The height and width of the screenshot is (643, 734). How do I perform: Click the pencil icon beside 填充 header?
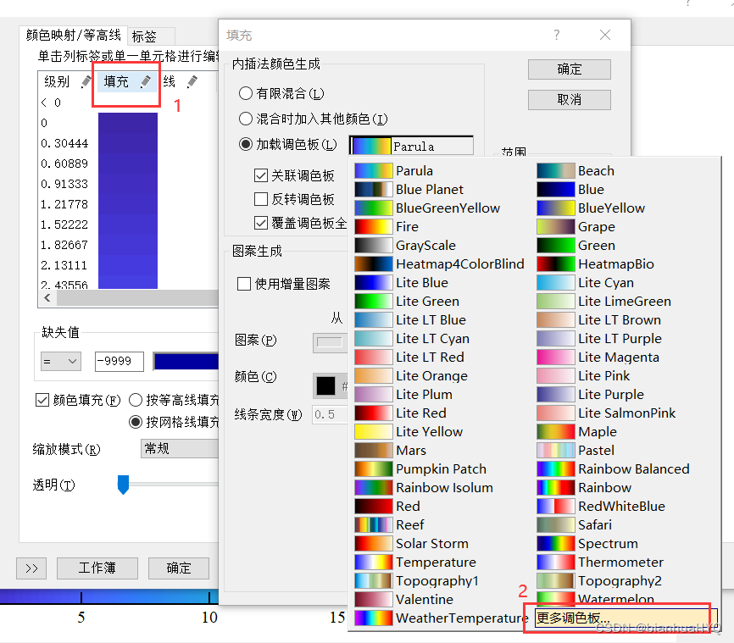click(145, 81)
